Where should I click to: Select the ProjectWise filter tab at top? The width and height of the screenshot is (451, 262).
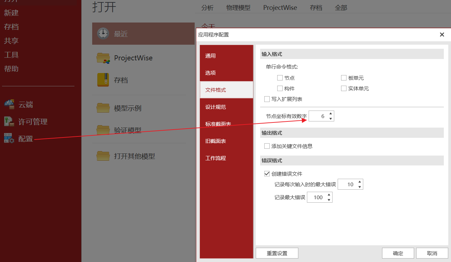pos(280,8)
